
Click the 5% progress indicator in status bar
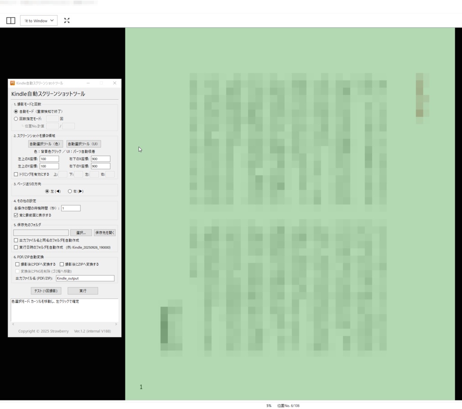[x=269, y=406]
